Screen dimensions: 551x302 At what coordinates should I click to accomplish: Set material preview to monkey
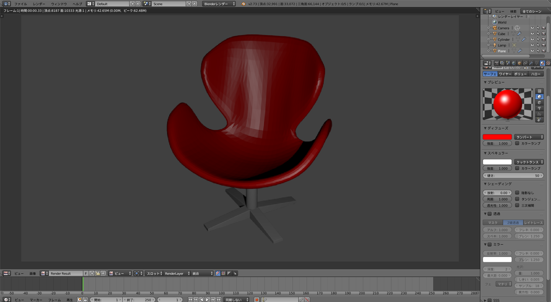tap(539, 108)
